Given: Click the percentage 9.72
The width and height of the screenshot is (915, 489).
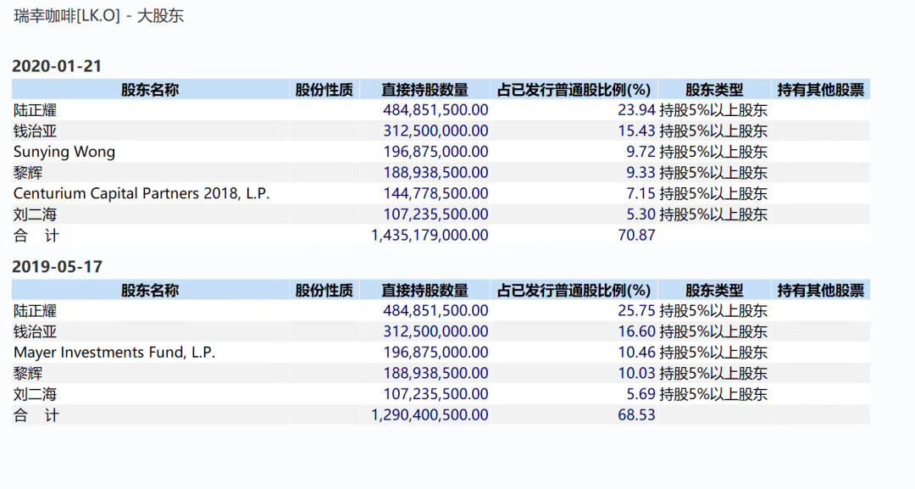Looking at the screenshot, I should click(640, 153).
